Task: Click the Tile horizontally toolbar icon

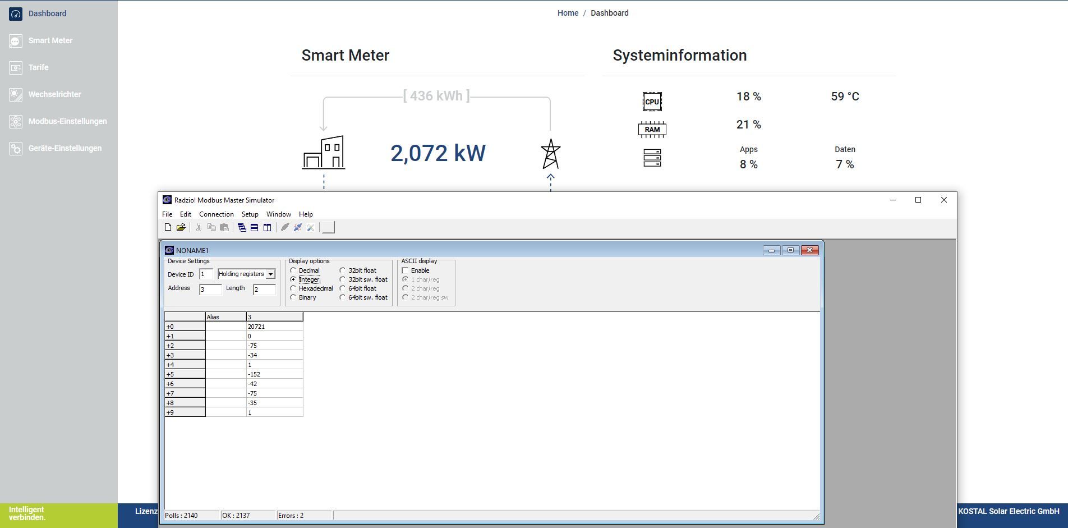Action: pyautogui.click(x=255, y=227)
